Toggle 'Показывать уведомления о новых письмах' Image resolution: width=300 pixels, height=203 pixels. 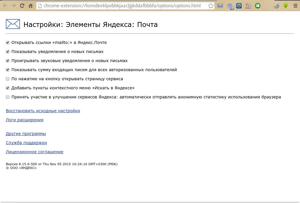pos(8,52)
